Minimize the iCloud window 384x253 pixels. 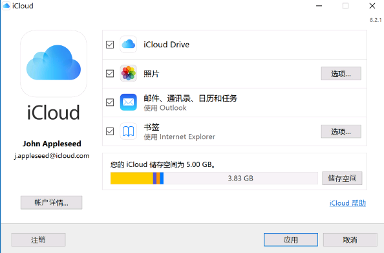[x=319, y=6]
